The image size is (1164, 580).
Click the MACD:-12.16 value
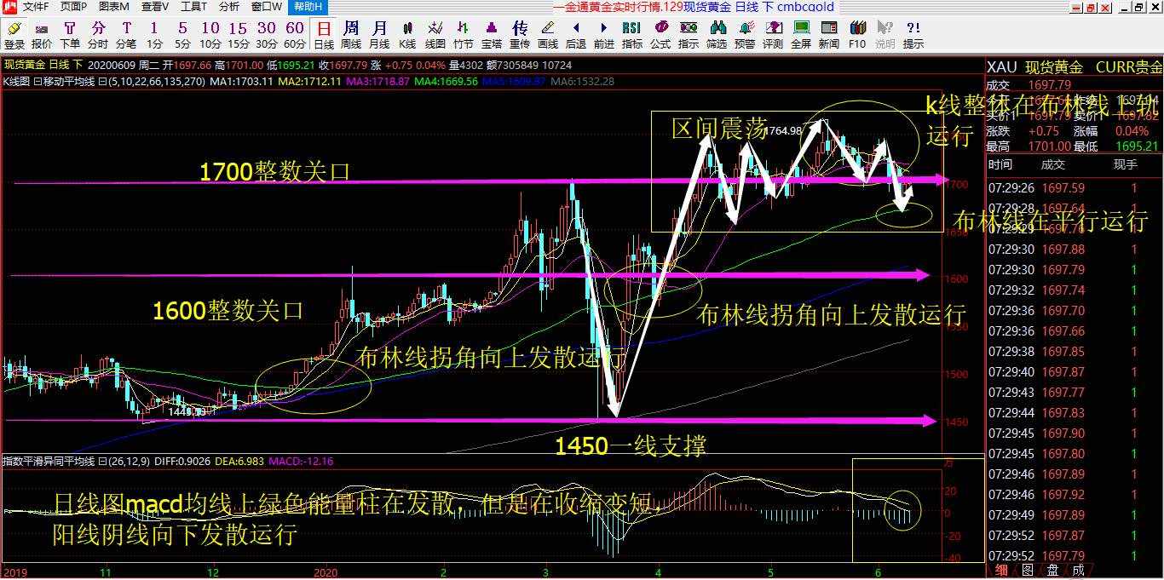point(301,462)
